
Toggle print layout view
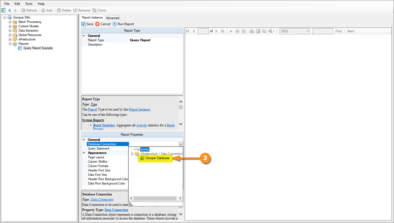tap(258, 31)
